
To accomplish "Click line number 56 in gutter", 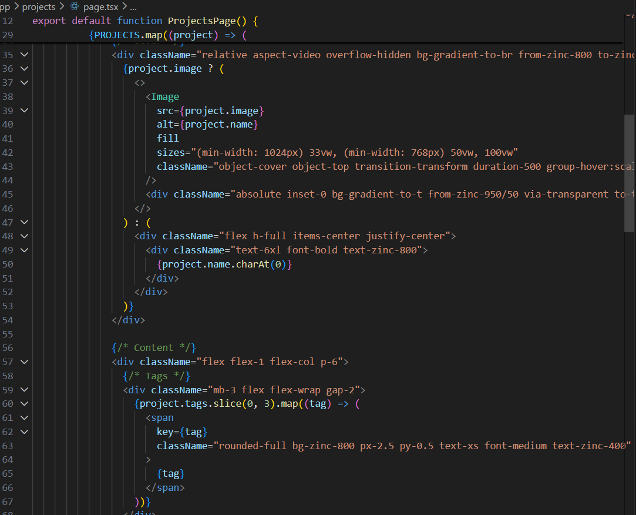I will (x=8, y=348).
